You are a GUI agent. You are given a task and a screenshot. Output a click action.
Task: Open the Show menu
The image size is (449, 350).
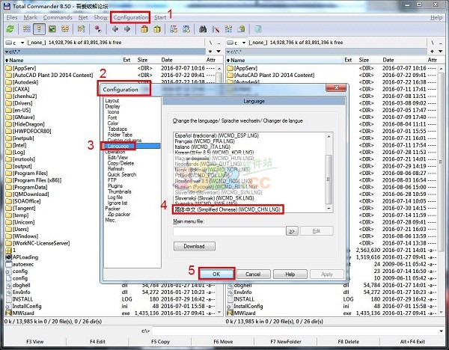tap(100, 17)
